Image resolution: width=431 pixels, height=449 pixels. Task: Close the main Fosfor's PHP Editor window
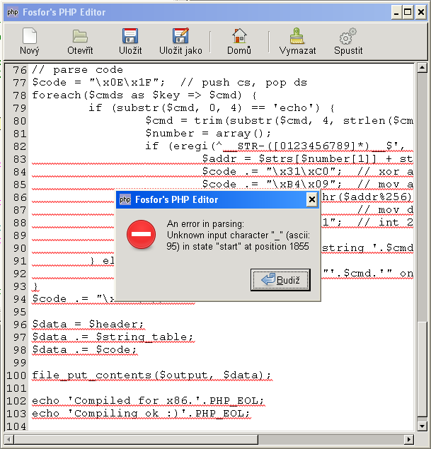pos(420,12)
